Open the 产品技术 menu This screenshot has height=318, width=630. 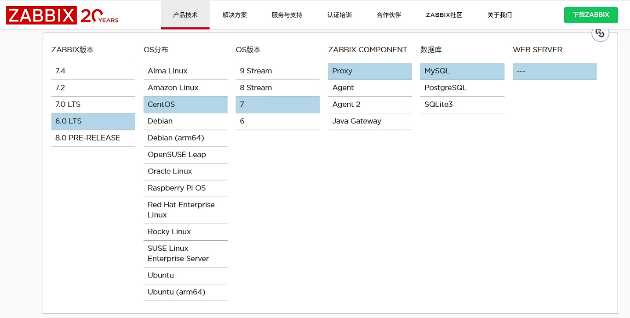pyautogui.click(x=185, y=15)
